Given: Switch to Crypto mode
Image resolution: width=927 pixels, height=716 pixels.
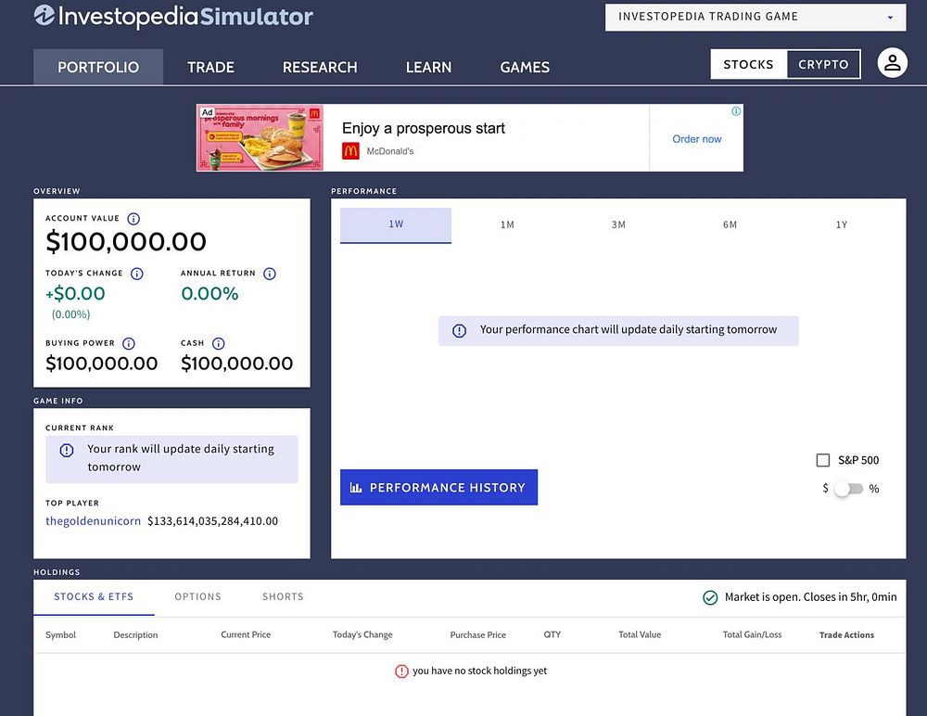Looking at the screenshot, I should click(823, 64).
